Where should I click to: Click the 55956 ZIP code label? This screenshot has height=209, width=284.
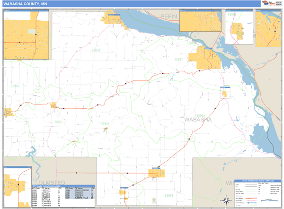click(15, 86)
